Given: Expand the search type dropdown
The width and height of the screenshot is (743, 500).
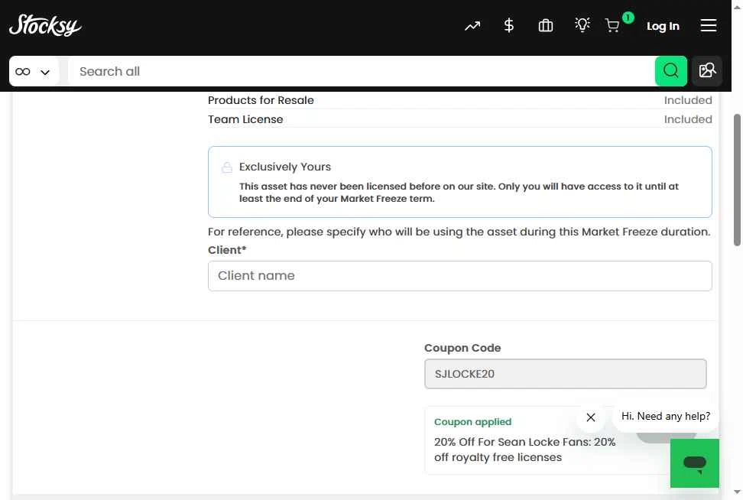Looking at the screenshot, I should coord(33,72).
